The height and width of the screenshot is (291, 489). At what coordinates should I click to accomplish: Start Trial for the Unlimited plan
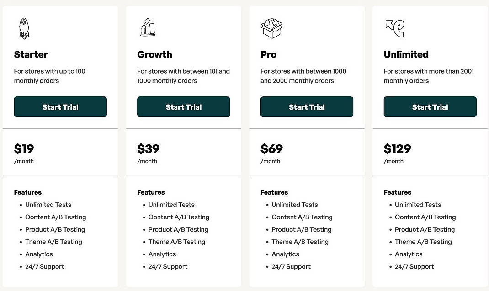[430, 106]
